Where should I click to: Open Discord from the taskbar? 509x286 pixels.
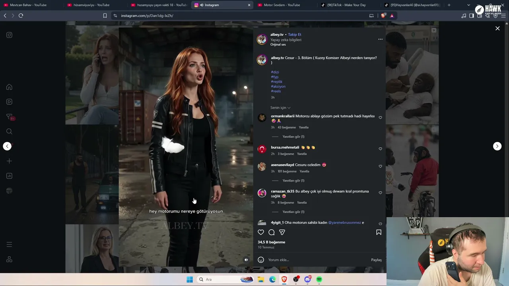point(307,279)
